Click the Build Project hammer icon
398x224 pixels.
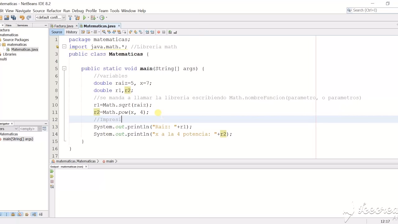point(70,17)
